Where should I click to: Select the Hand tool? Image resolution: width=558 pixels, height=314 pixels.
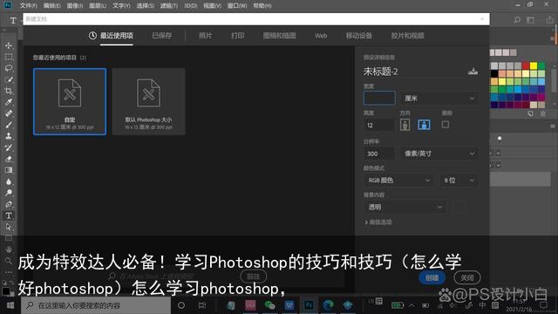(9, 249)
